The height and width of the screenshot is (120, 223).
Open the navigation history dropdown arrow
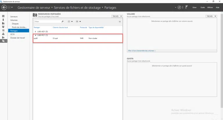pos(12,7)
